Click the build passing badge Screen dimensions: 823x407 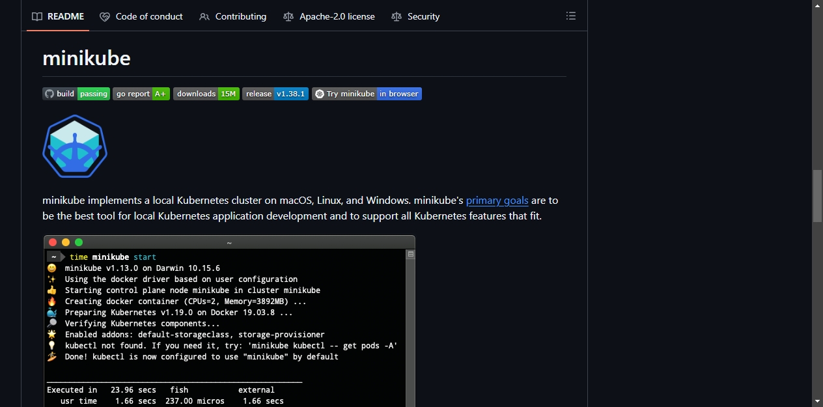[76, 94]
